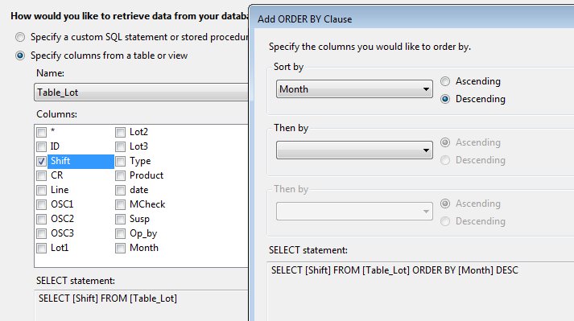Screen dimensions: 574x321
Task: Check the Month column checkbox
Action: tap(120, 248)
